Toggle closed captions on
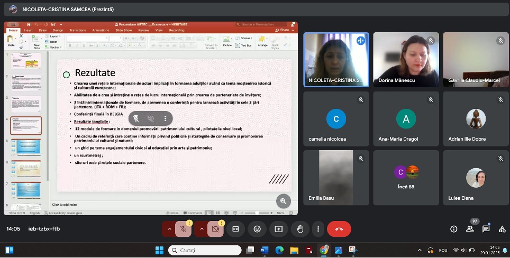510x258 pixels. coord(236,229)
